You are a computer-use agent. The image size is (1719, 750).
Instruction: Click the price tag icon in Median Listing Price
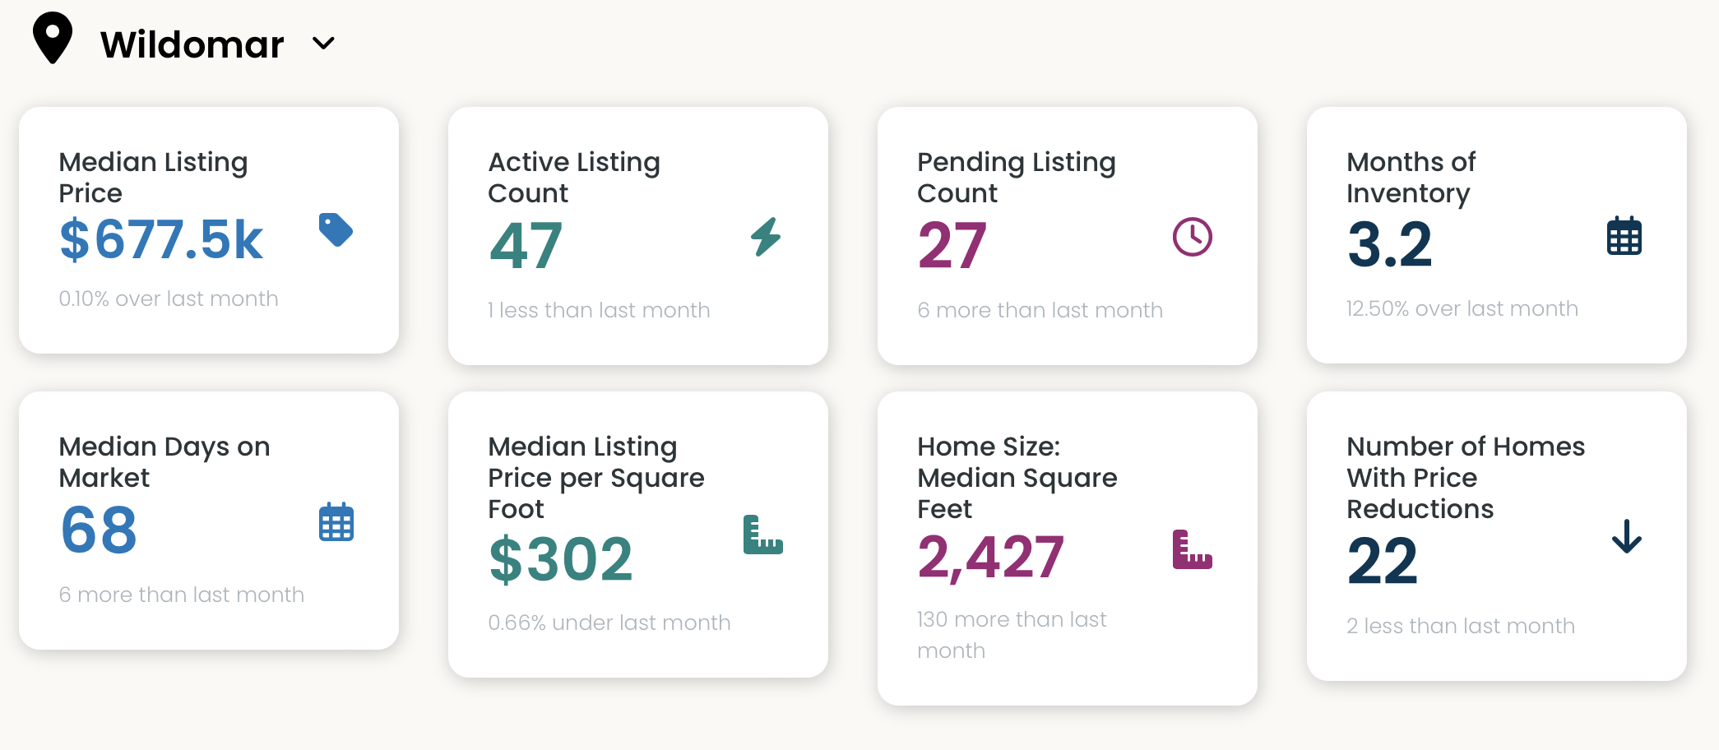[x=336, y=229]
